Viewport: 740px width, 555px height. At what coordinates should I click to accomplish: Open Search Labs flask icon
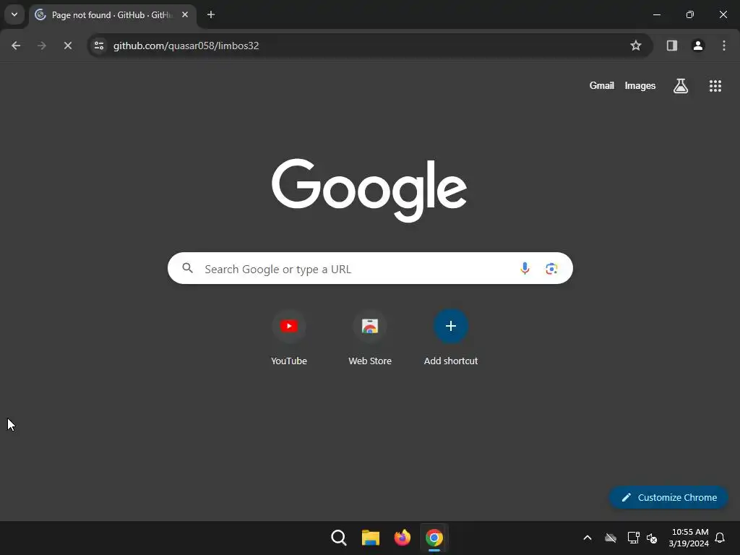coord(681,86)
